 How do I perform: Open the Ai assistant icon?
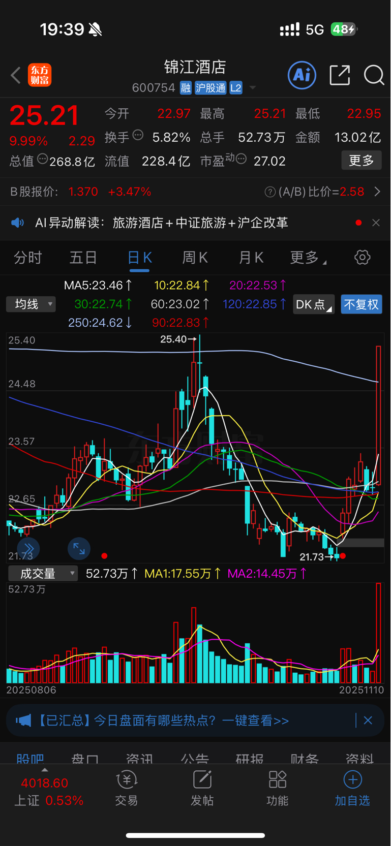pyautogui.click(x=302, y=75)
